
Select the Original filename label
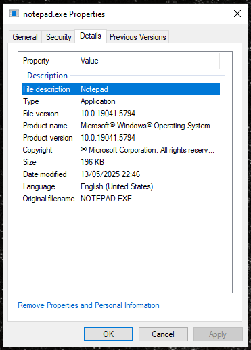point(49,199)
